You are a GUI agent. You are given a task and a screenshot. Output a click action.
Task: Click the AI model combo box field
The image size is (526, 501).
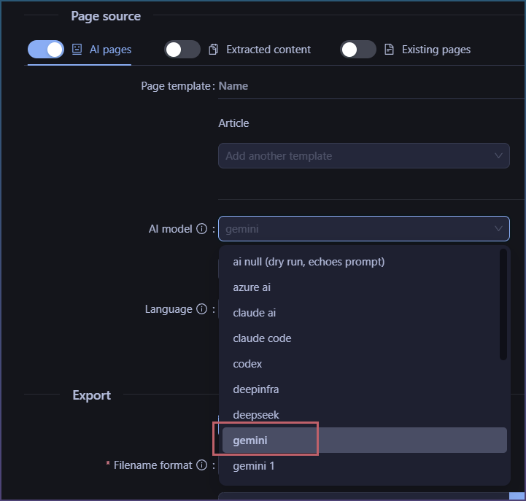[x=364, y=229]
